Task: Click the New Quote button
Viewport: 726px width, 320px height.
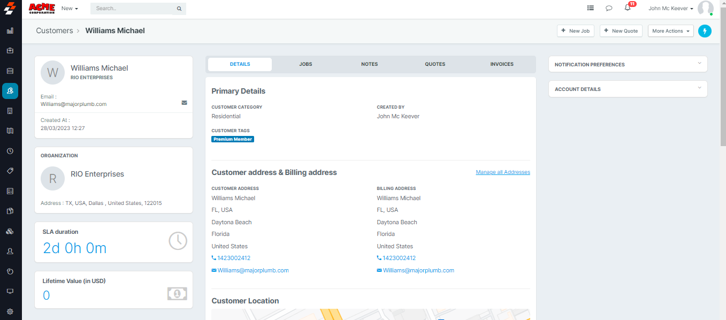Action: (x=621, y=31)
